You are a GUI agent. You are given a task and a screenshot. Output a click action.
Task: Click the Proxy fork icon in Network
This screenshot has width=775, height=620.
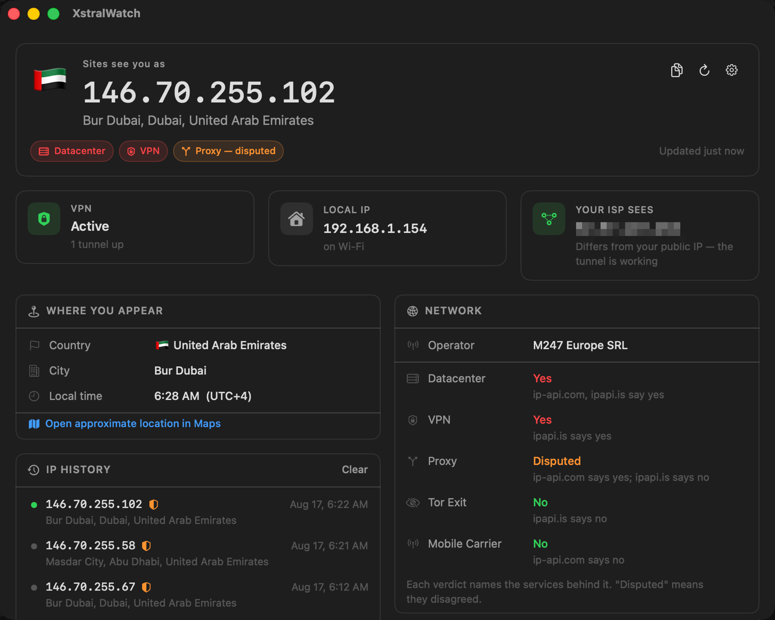click(x=413, y=461)
